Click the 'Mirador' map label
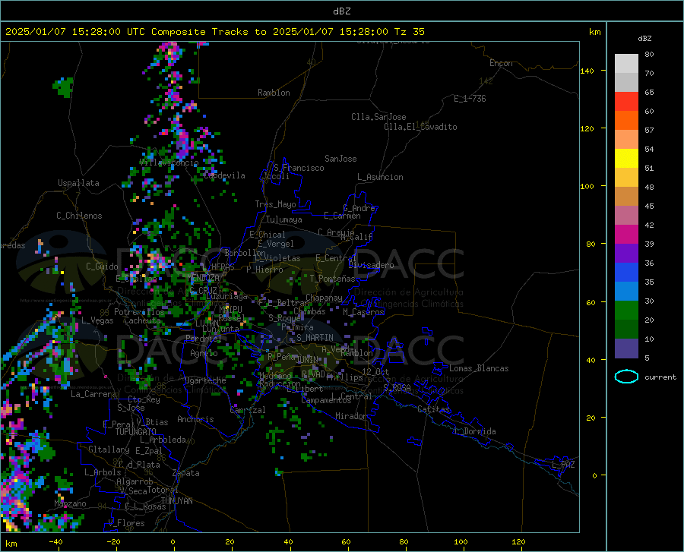Viewport: 684px width, 552px height. click(351, 416)
